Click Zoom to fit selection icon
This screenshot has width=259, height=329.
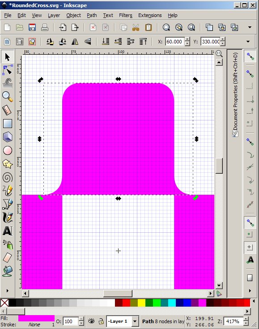(x=166, y=27)
